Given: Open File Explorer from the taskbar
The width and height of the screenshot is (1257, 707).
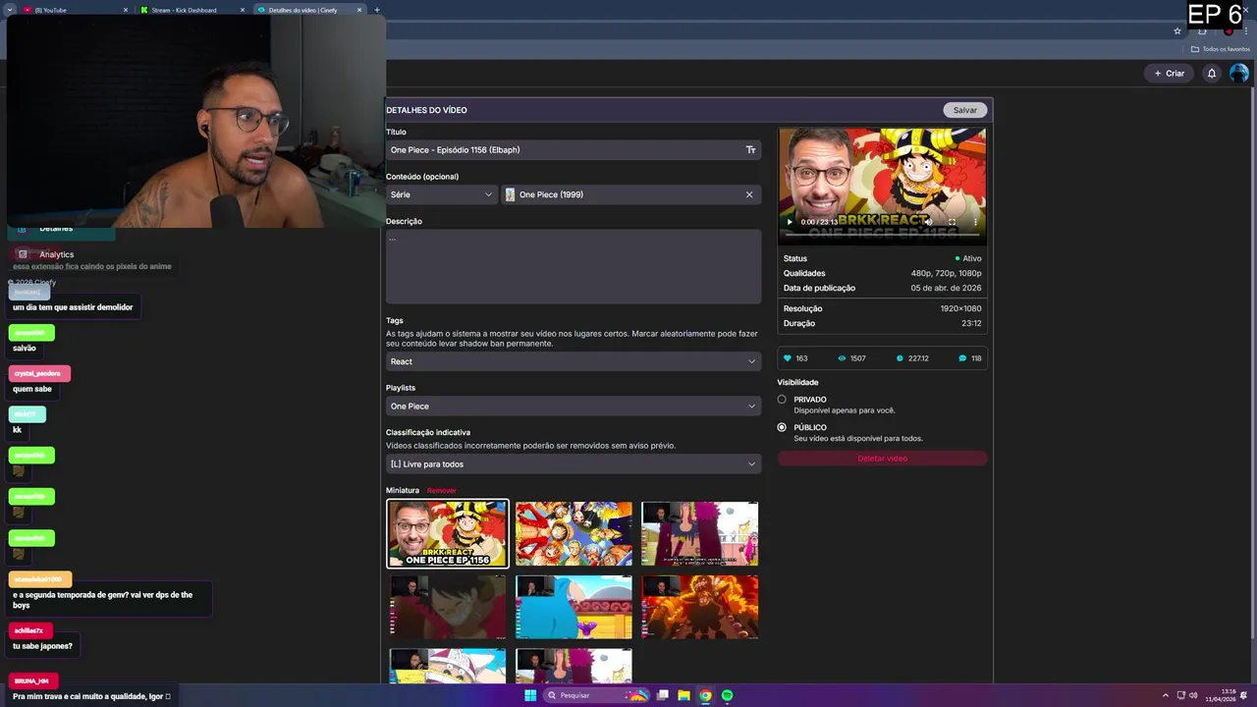Looking at the screenshot, I should 683,695.
